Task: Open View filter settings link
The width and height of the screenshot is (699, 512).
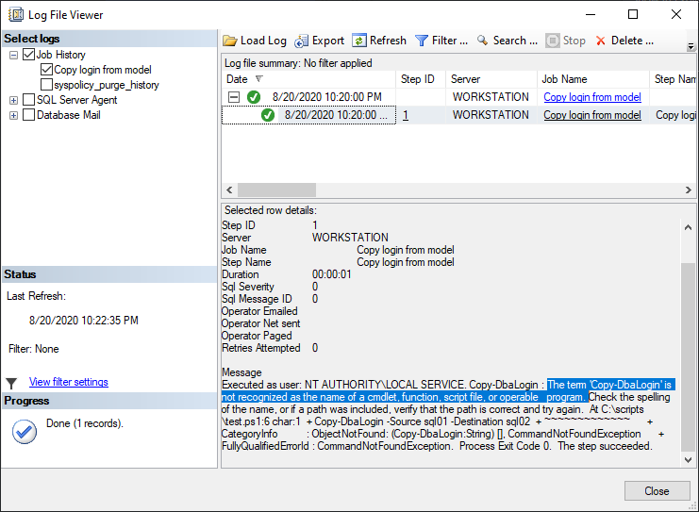Action: coord(69,382)
